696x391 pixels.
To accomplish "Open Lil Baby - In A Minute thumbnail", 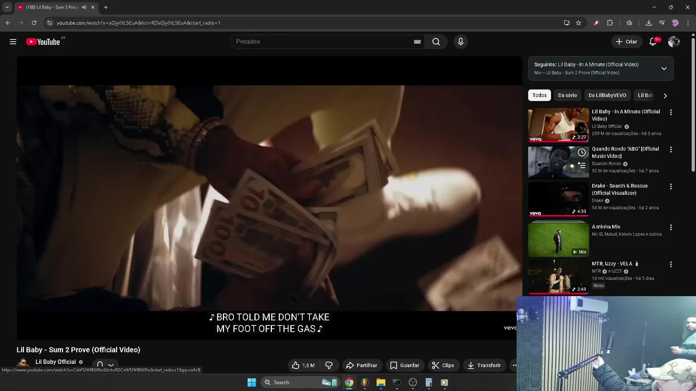I will [x=558, y=124].
